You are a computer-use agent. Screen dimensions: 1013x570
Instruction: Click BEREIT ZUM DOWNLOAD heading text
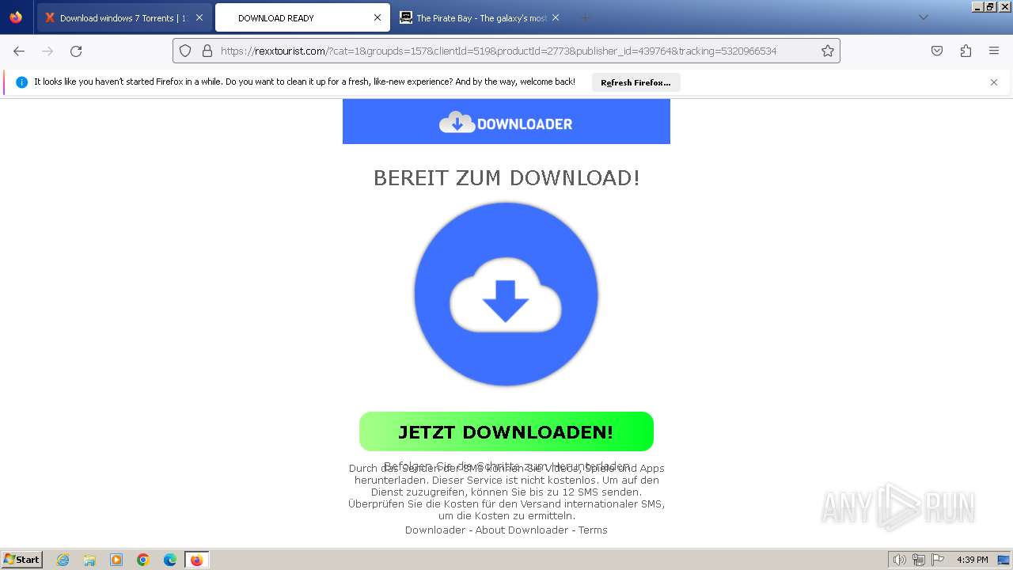pos(506,177)
